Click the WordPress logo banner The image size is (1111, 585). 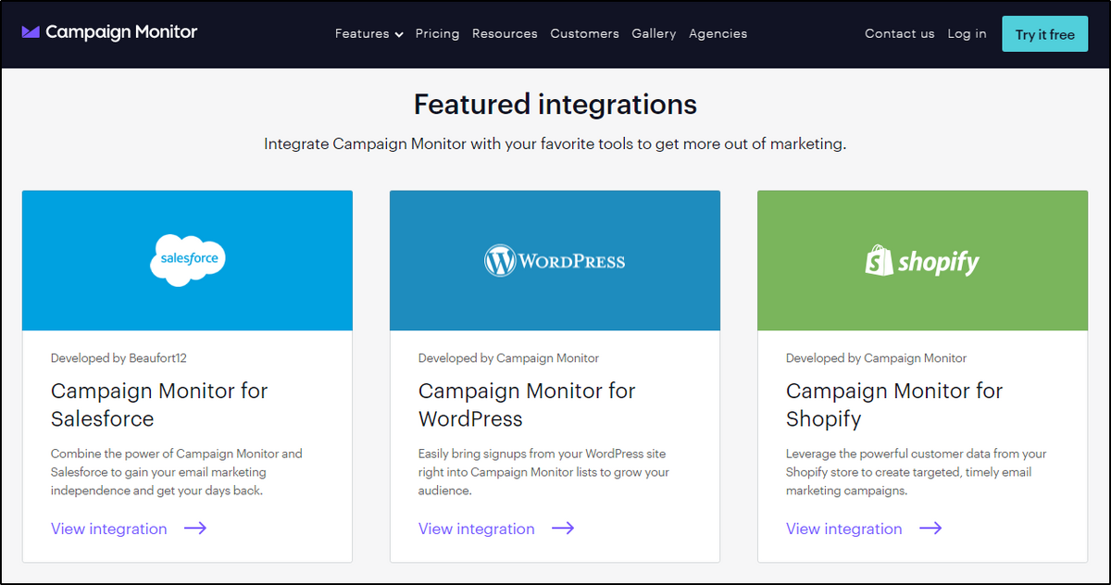(555, 261)
